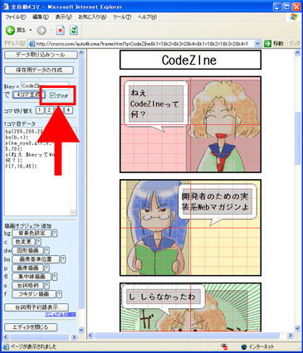The height and width of the screenshot is (353, 303).
Task: Click the 集中線描画 button
Action: pos(32,277)
